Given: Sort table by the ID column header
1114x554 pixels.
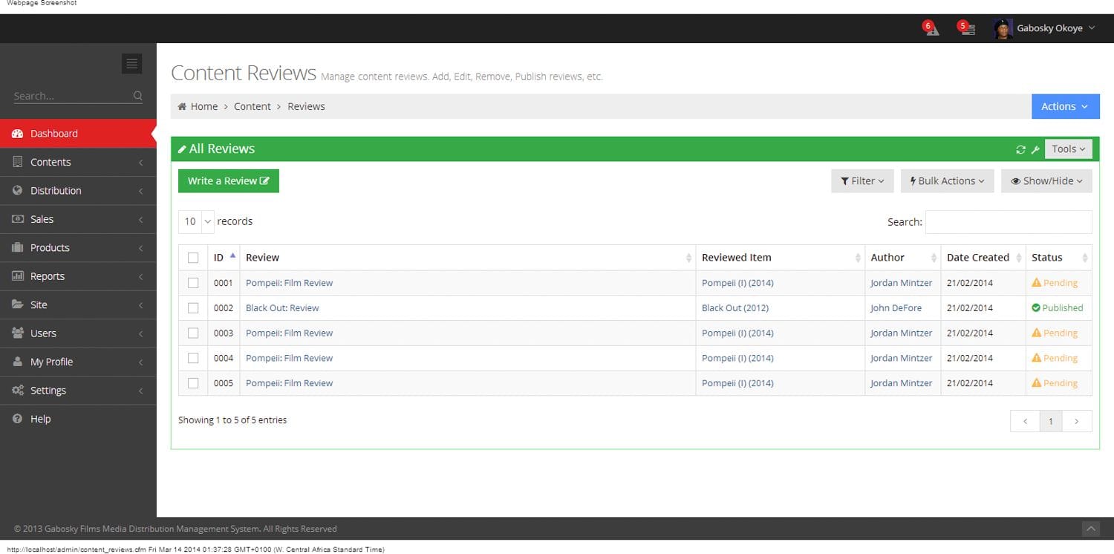Looking at the screenshot, I should (x=224, y=258).
